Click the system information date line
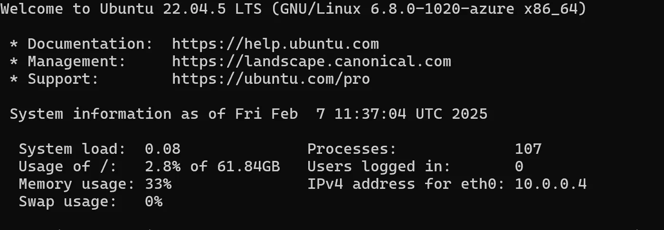 [248, 114]
